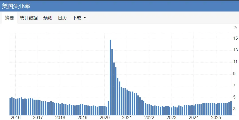Go to the 日历 tab
239x120 pixels.
[x=62, y=18]
